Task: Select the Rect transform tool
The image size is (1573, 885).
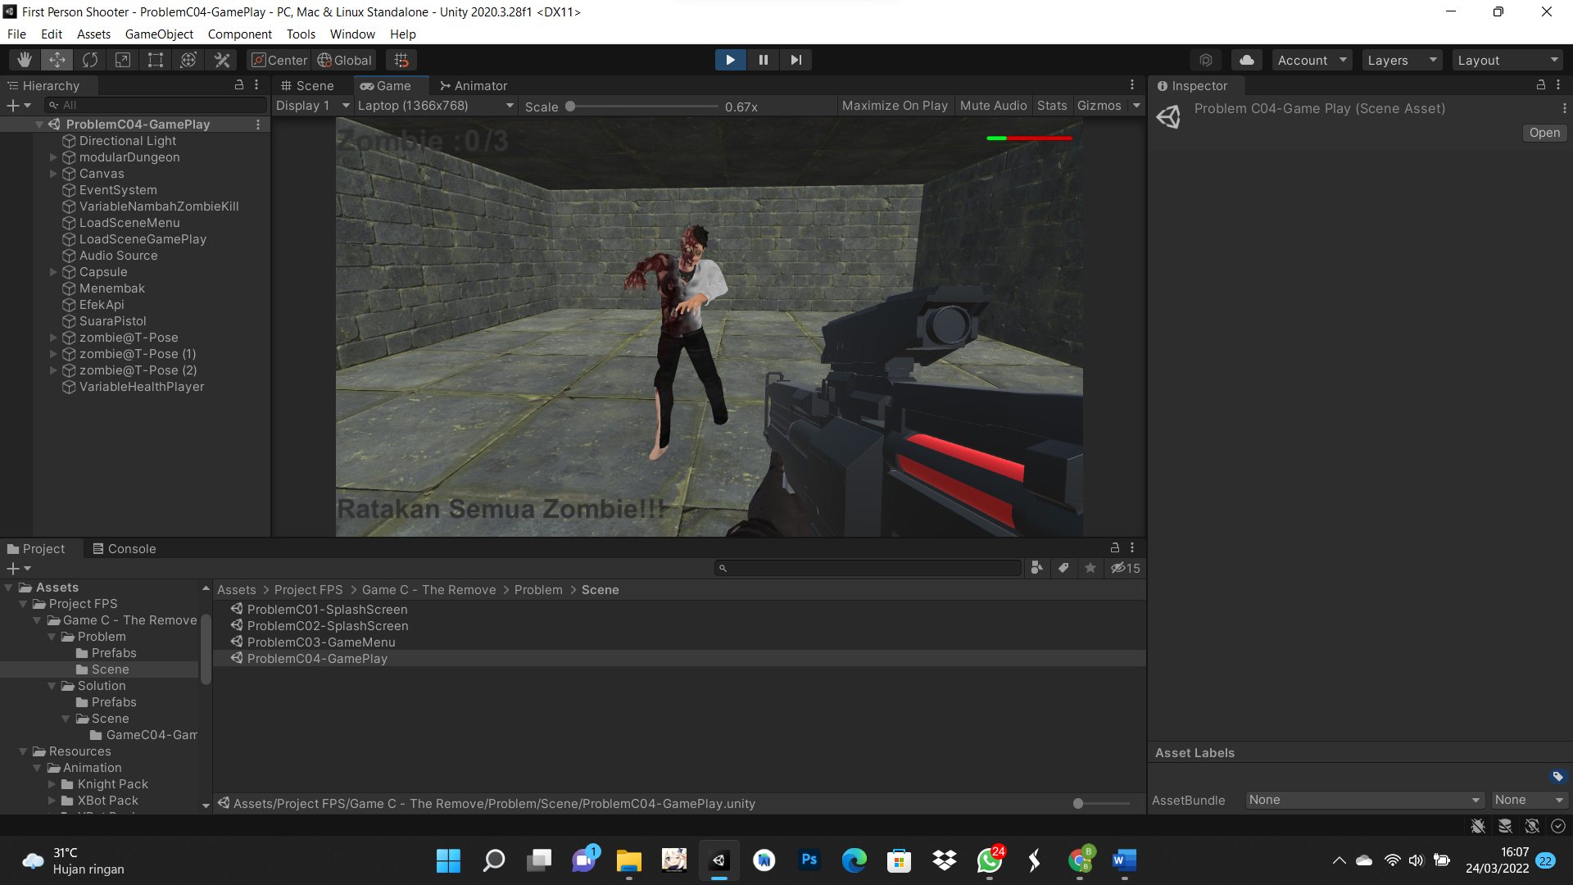Action: point(156,60)
